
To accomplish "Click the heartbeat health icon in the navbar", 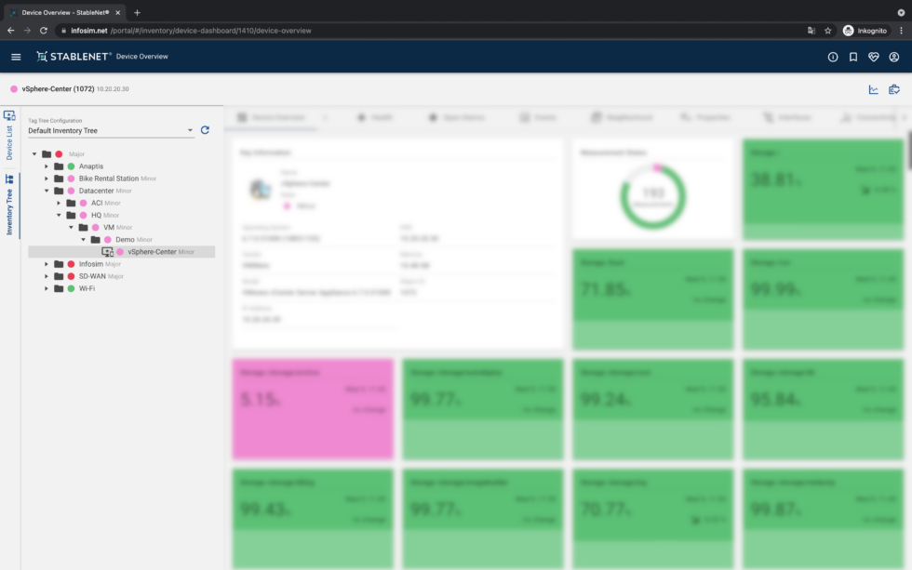I will click(x=873, y=56).
